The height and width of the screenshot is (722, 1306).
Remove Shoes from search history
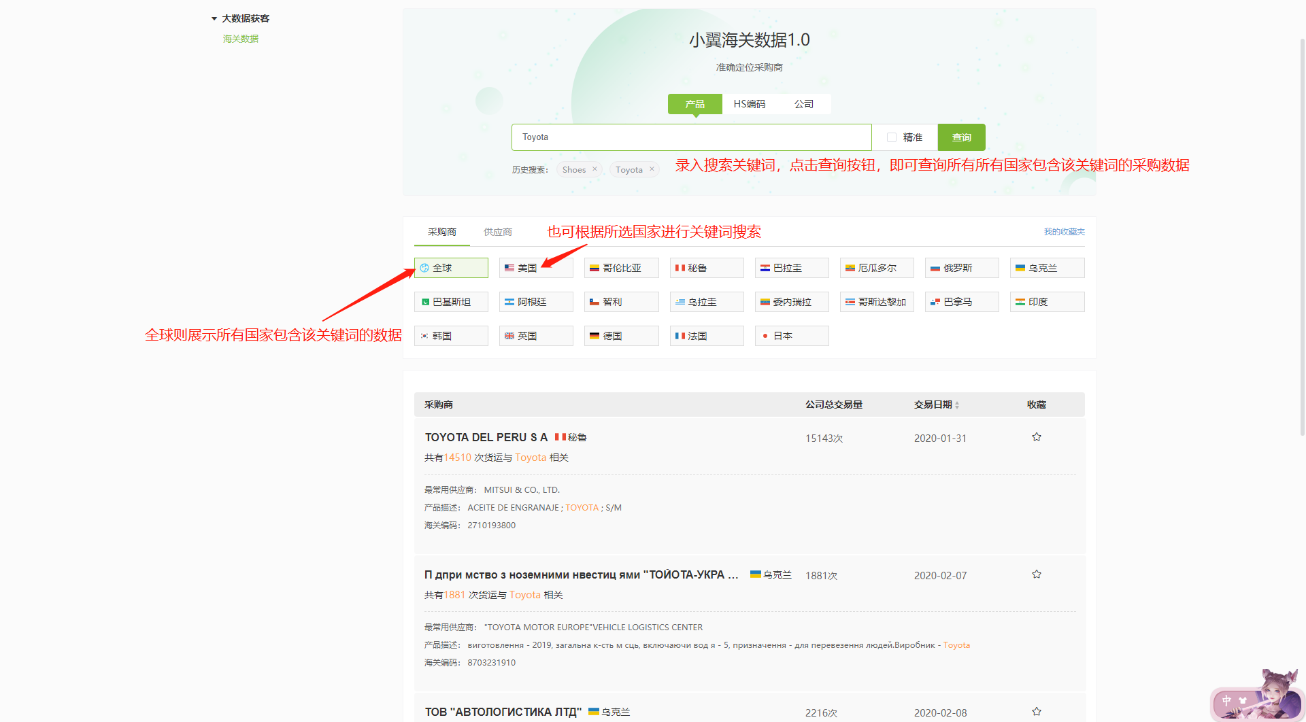pos(595,169)
